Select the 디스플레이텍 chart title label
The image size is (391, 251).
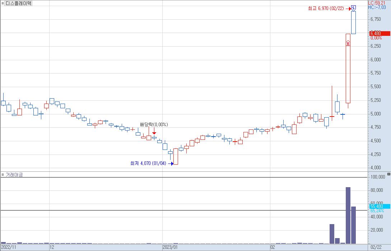point(18,3)
